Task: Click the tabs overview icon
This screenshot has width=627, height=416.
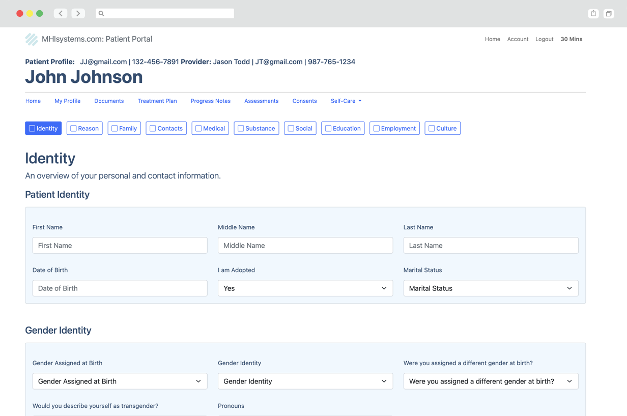Action: coord(609,14)
